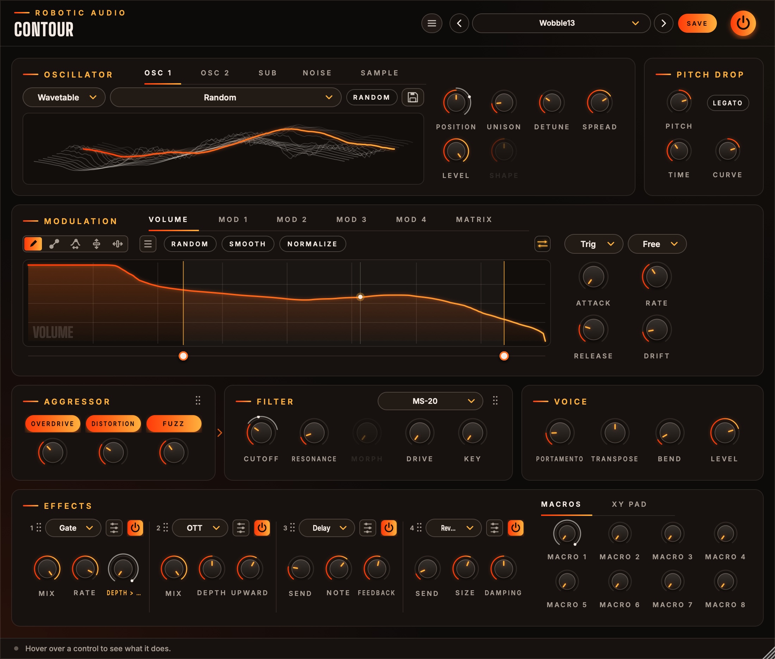Toggle Delay effect power off

click(389, 528)
